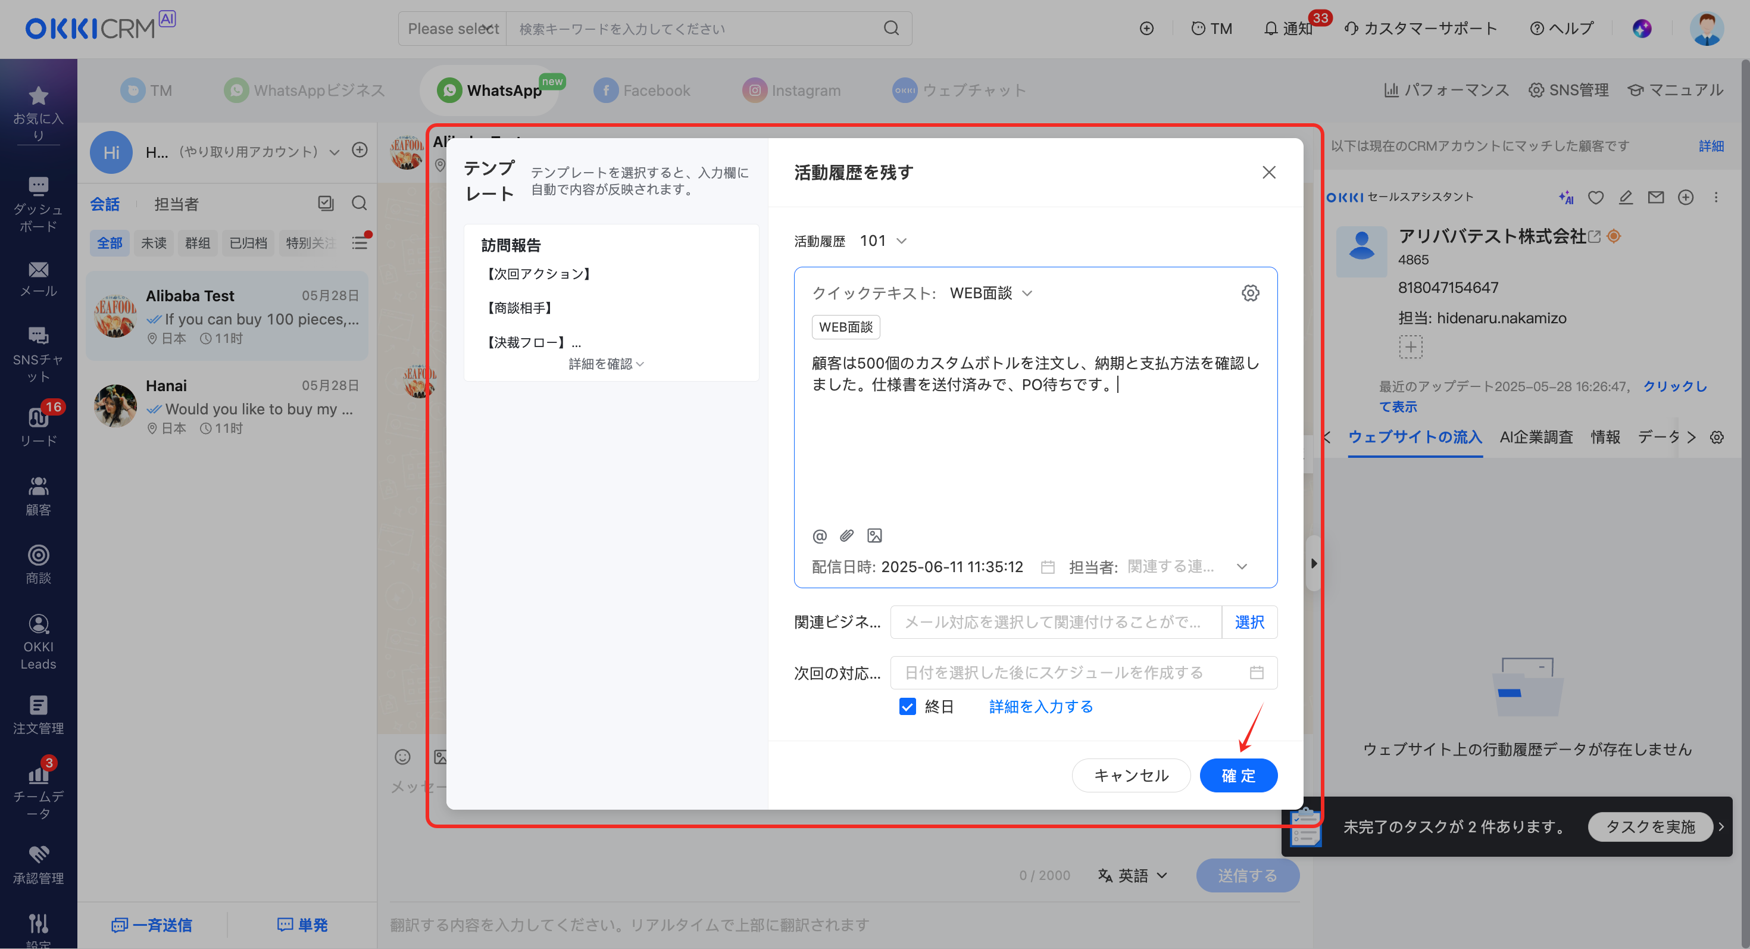Viewport: 1750px width, 949px height.
Task: Open the 顧客 sidebar icon
Action: click(38, 497)
